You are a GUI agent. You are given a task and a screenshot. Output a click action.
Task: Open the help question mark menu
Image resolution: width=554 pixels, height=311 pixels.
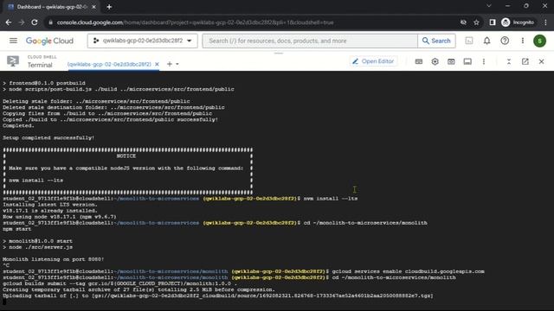tap(505, 41)
